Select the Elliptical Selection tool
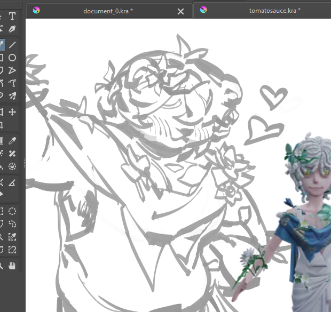This screenshot has height=312, width=331. pos(12,211)
